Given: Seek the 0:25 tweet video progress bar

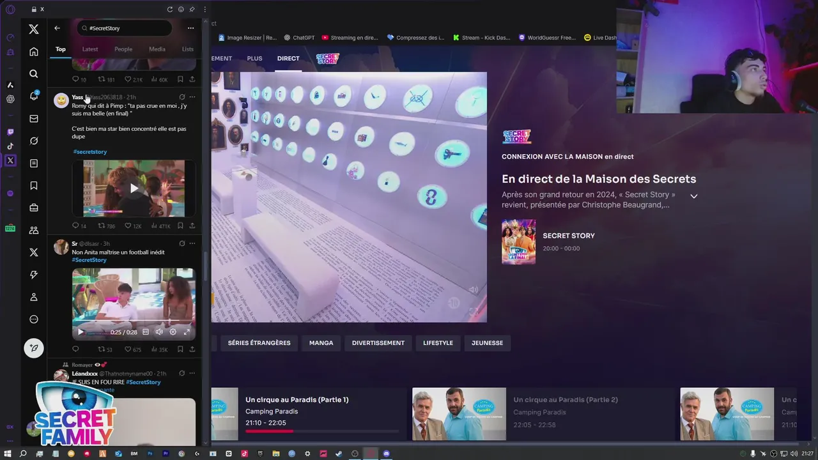Looking at the screenshot, I should coord(134,321).
